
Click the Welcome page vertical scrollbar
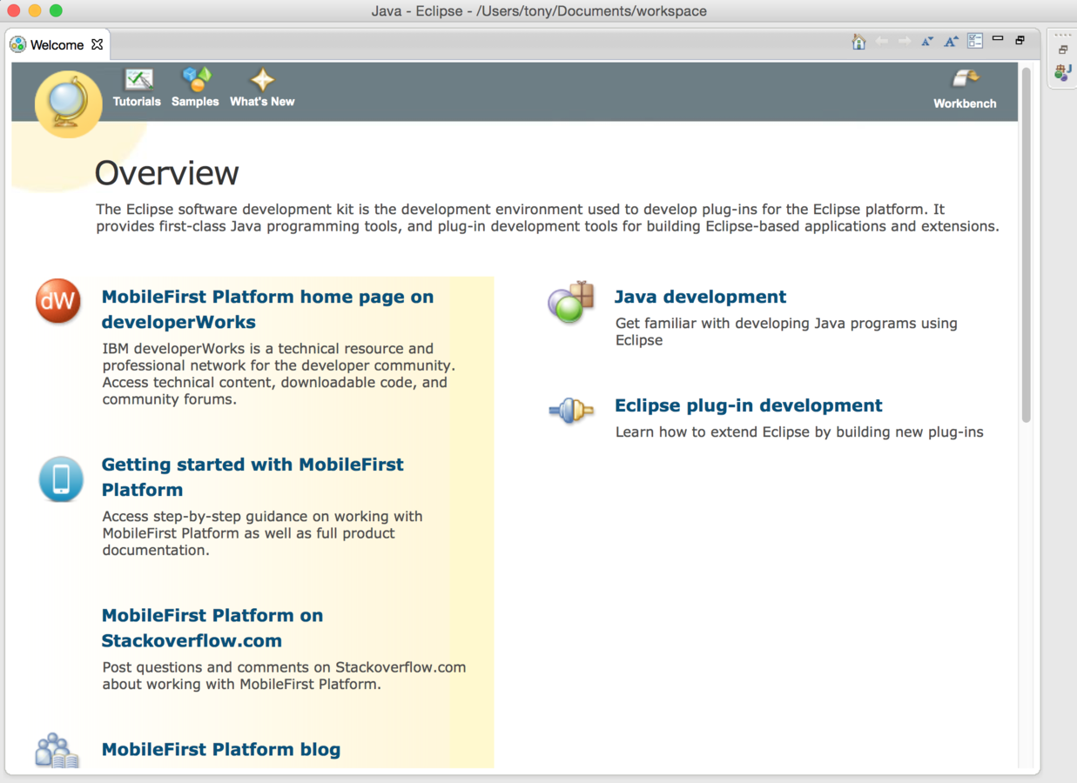click(x=1027, y=245)
